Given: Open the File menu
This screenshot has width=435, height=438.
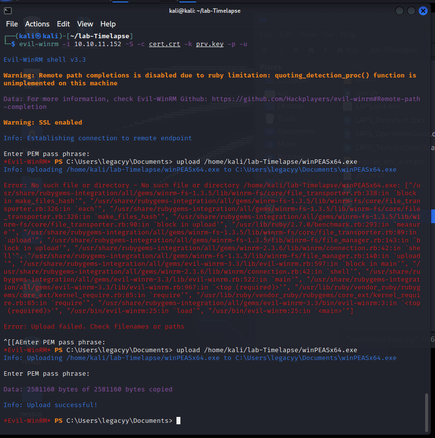Looking at the screenshot, I should [12, 24].
